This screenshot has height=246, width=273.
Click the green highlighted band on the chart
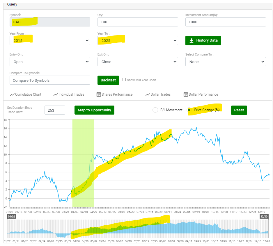[x=83, y=163]
